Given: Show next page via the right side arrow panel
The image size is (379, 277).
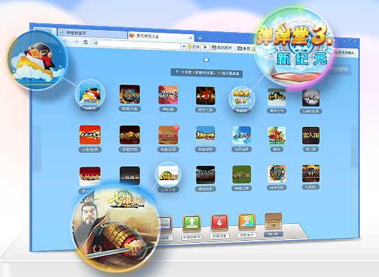Looking at the screenshot, I should tap(354, 147).
